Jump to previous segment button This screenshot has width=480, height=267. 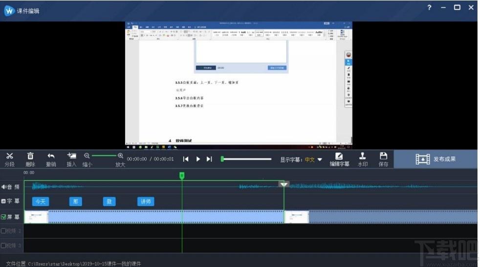click(x=186, y=159)
